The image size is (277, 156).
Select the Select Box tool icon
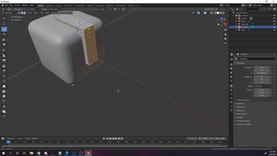[4, 19]
